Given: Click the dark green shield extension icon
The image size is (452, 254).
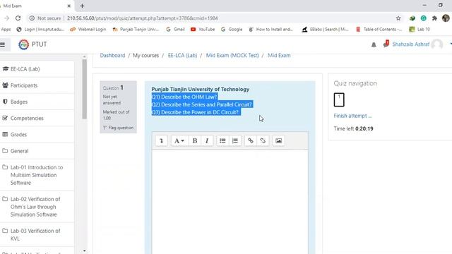Looking at the screenshot, I should [412, 18].
